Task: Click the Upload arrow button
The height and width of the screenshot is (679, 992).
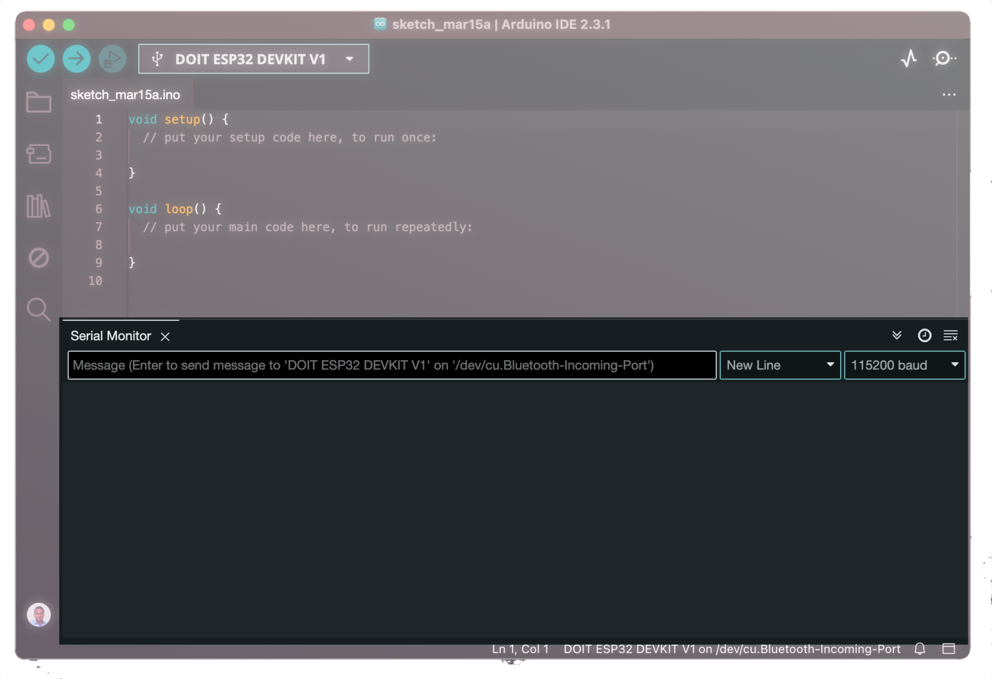Action: [77, 59]
